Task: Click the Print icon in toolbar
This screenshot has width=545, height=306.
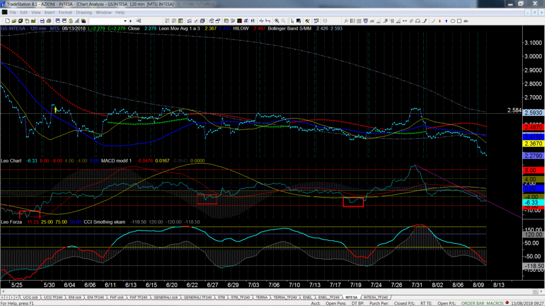Action: click(x=48, y=21)
